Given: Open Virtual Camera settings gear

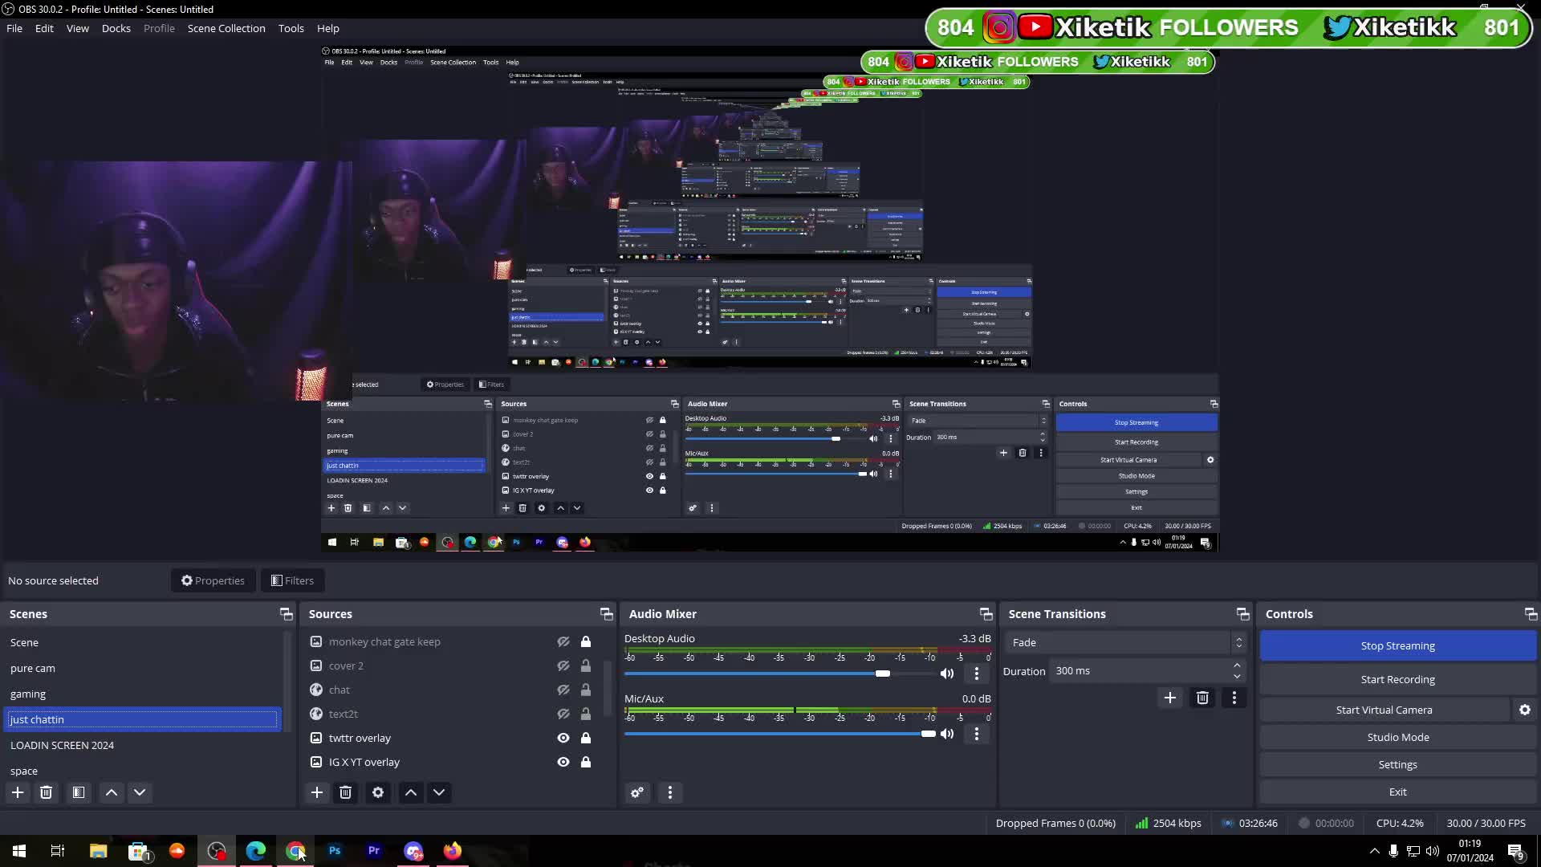Looking at the screenshot, I should pyautogui.click(x=1524, y=710).
